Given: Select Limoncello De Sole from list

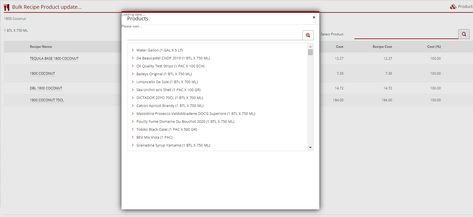Looking at the screenshot, I should click(x=167, y=82).
